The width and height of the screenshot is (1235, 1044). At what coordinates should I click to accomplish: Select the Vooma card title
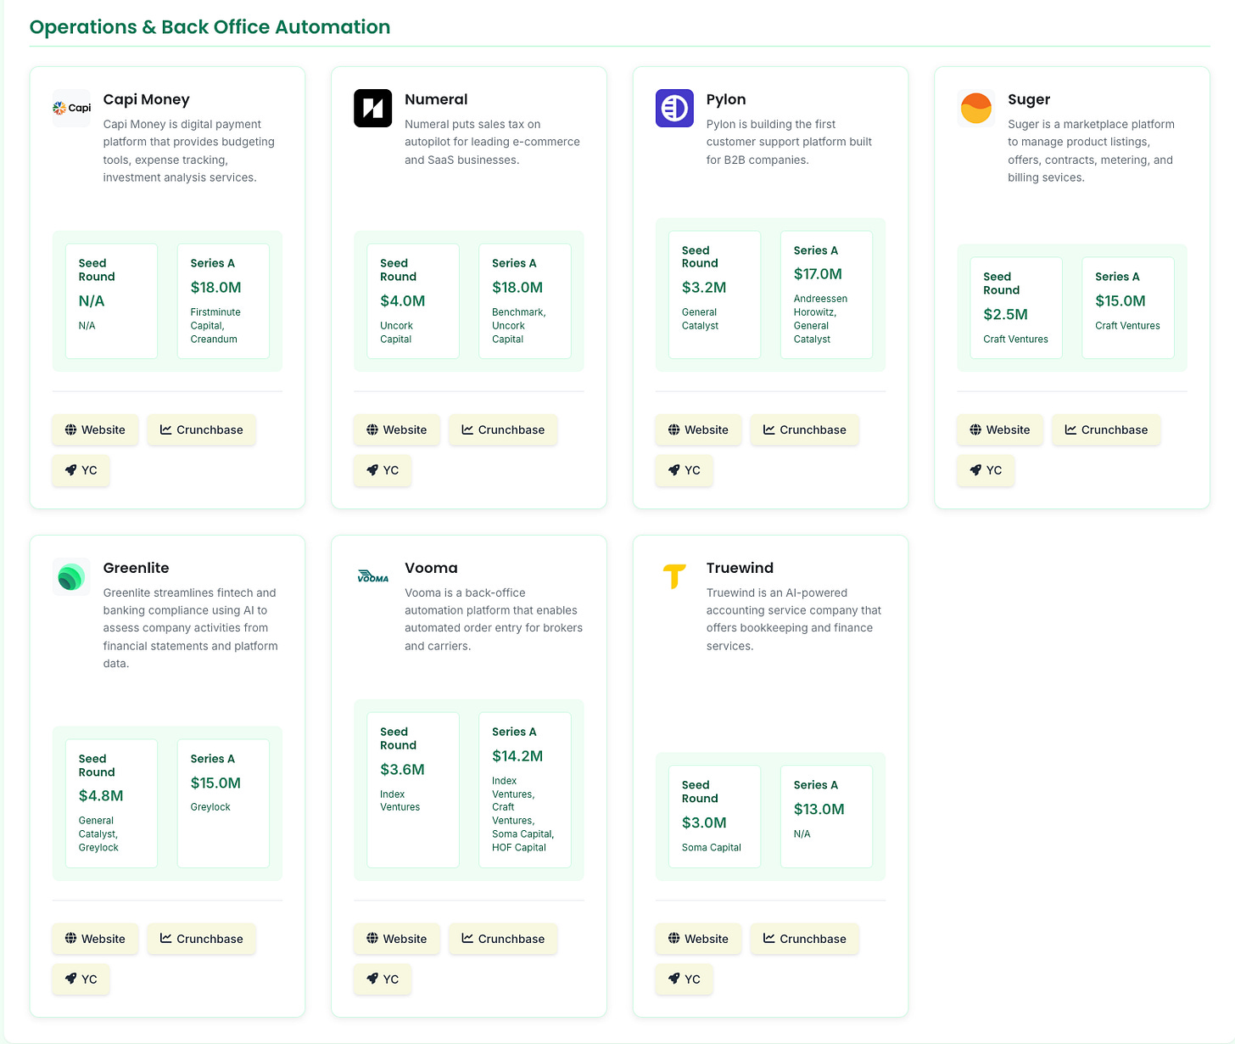tap(431, 568)
